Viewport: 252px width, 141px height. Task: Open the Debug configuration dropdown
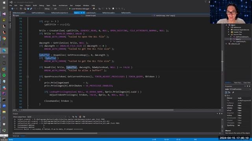[x=48, y=9]
